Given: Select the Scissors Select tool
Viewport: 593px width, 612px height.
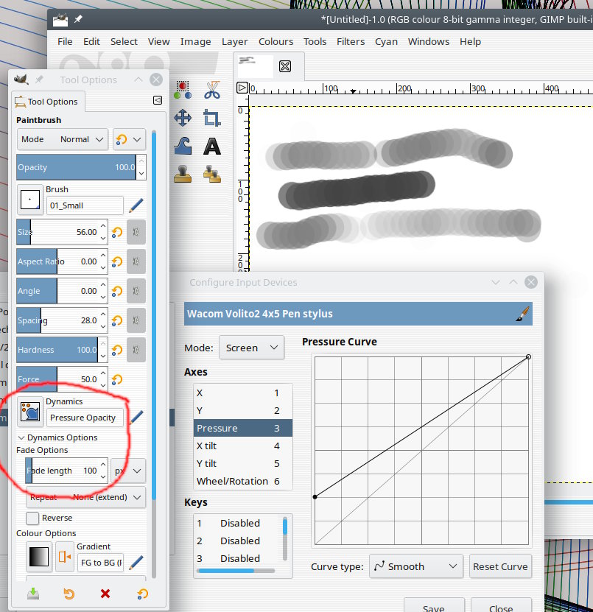Looking at the screenshot, I should click(212, 90).
